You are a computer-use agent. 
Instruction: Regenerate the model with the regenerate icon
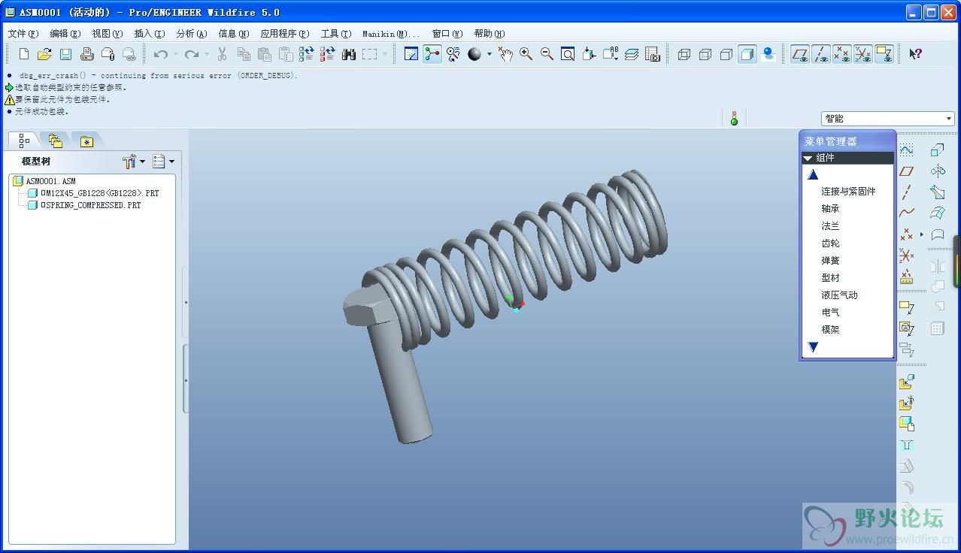(x=306, y=54)
